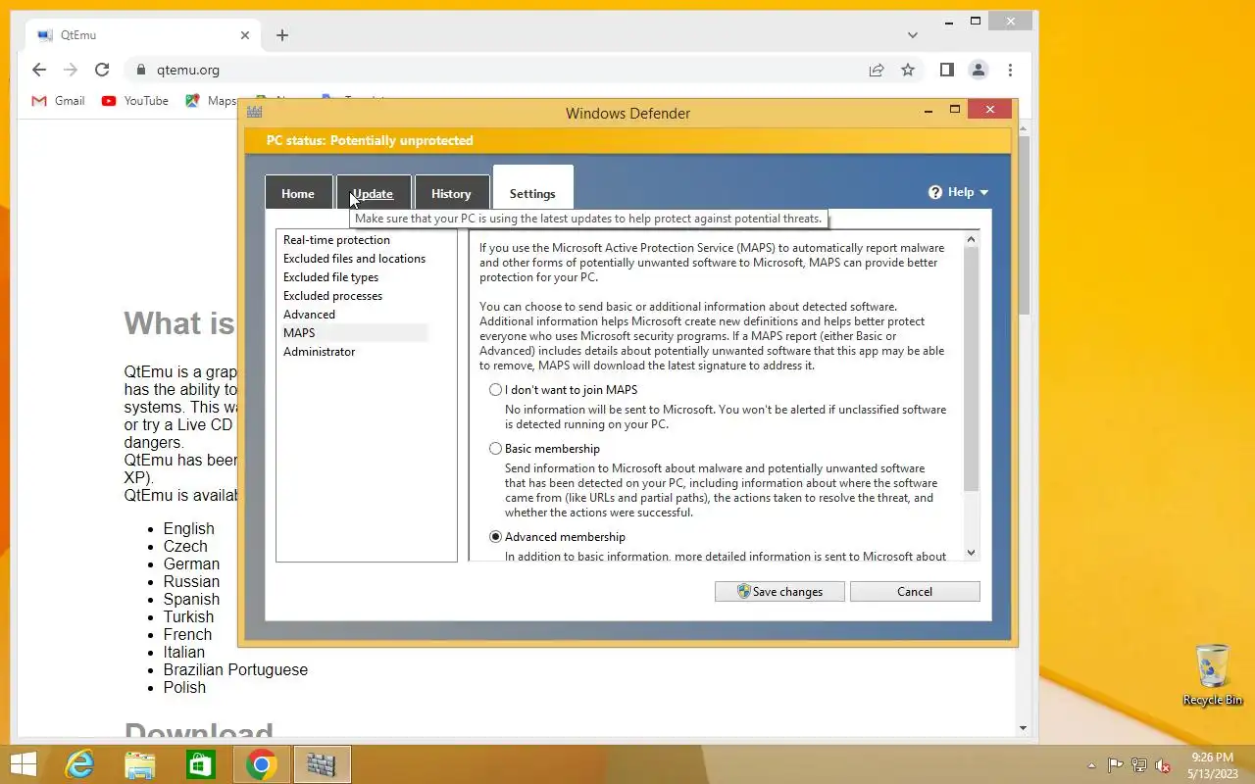Viewport: 1255px width, 784px height.
Task: Open the Windows Store taskbar icon
Action: [200, 764]
